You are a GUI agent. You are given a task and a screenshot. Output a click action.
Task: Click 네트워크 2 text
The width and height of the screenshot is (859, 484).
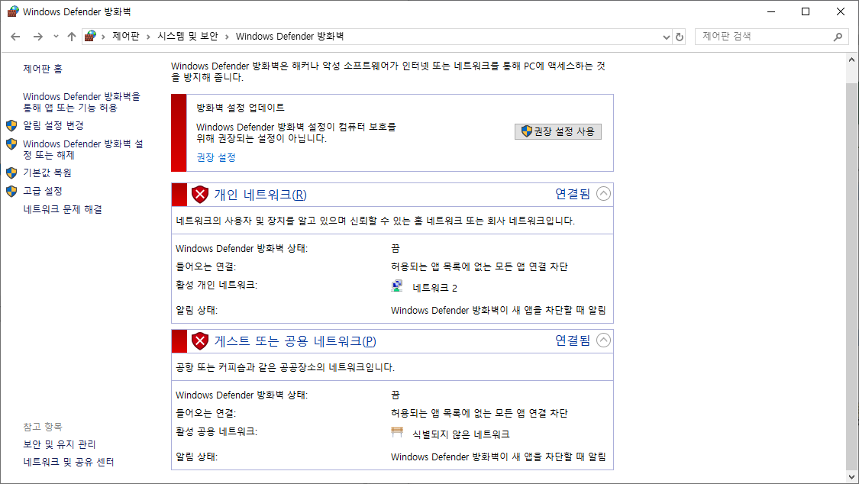coord(434,288)
